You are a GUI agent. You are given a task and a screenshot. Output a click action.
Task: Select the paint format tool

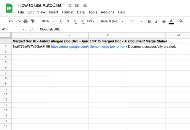(x=33, y=21)
